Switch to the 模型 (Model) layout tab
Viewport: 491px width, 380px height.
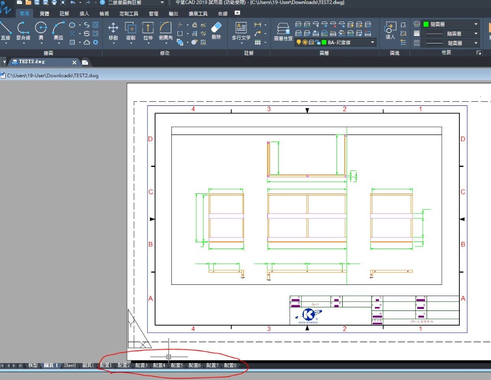pyautogui.click(x=33, y=365)
